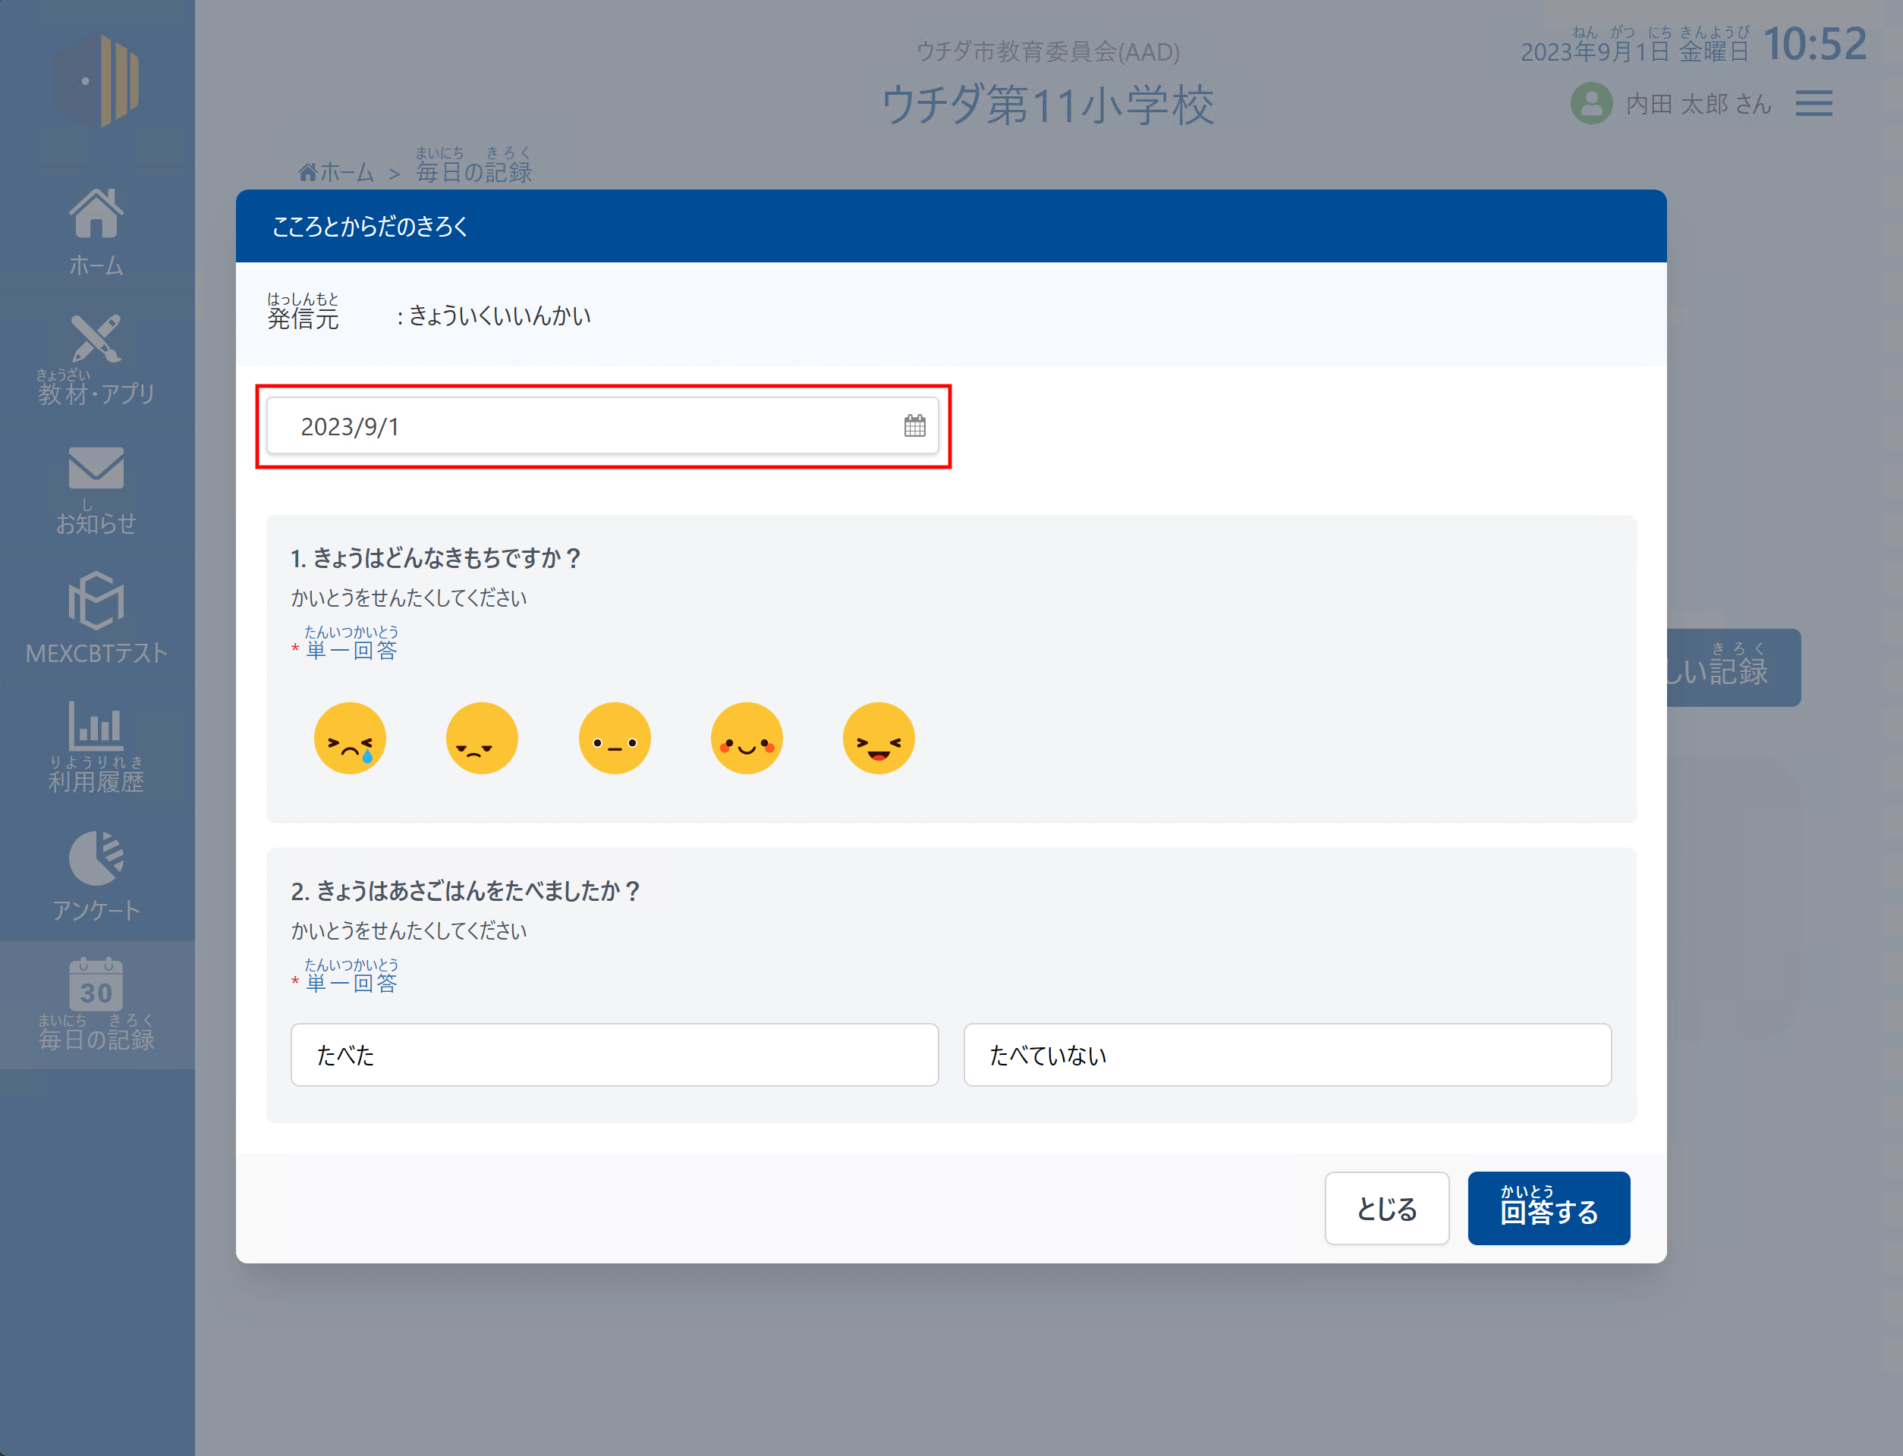Image resolution: width=1903 pixels, height=1456 pixels.
Task: Go to ホーム in the sidebar
Action: point(96,231)
